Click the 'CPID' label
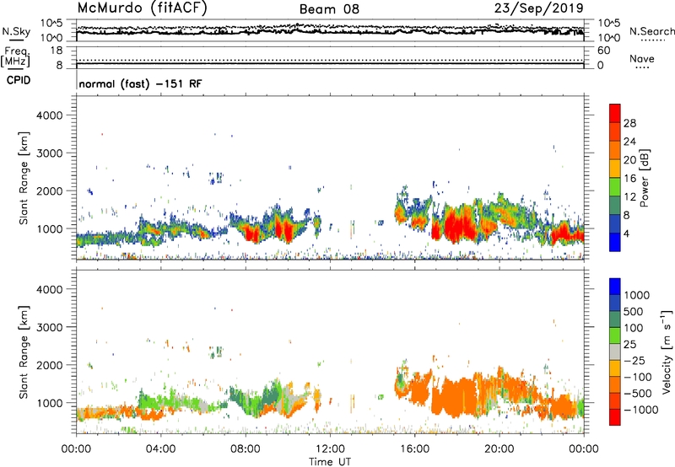Screen dimensions: 675x467 (19, 80)
